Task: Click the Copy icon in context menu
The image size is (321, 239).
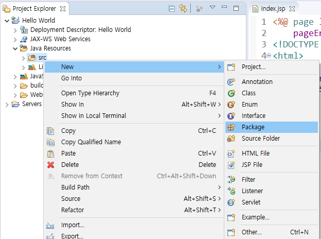Action: (x=50, y=131)
